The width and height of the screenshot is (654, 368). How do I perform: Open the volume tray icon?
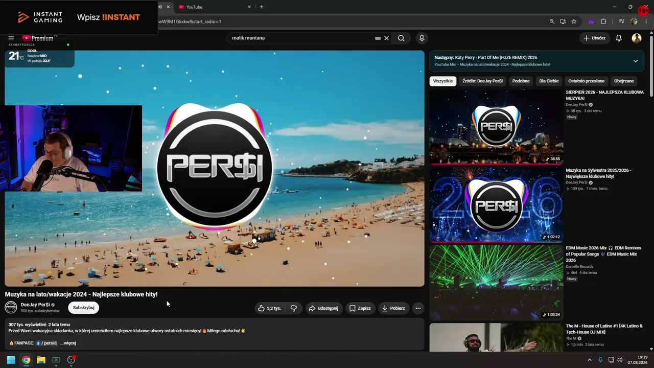tap(620, 360)
